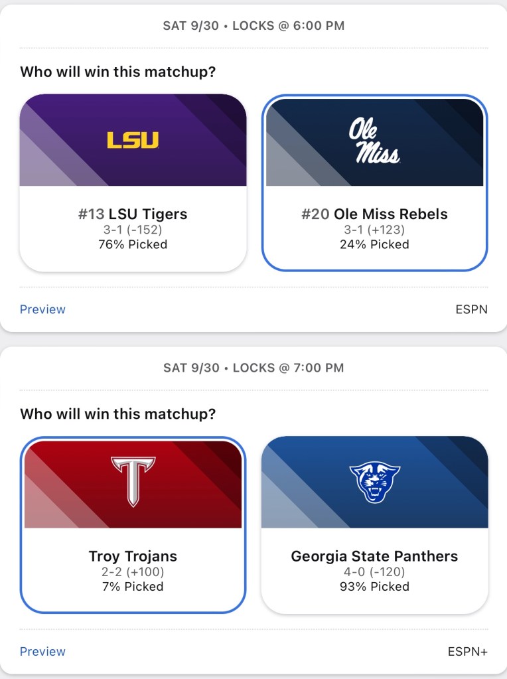Viewport: 507px width, 679px height.
Task: Tap the 24% Picked text
Action: (374, 244)
